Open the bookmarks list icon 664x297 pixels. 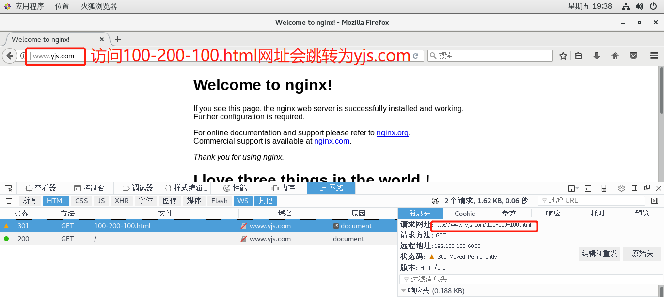point(578,56)
